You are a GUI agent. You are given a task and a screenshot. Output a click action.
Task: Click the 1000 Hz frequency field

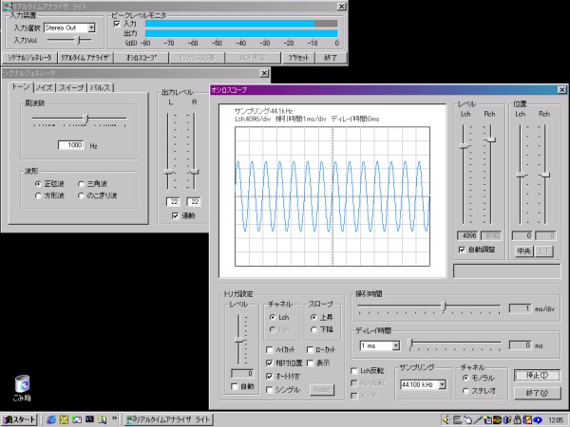click(x=71, y=145)
